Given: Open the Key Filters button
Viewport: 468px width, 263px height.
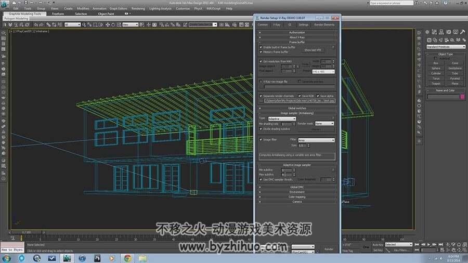Looking at the screenshot, I should click(400, 250).
